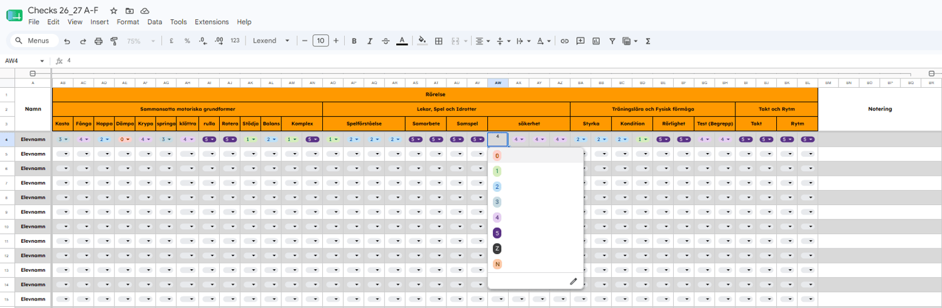942x308 pixels.
Task: Click the Insert link icon
Action: point(565,41)
